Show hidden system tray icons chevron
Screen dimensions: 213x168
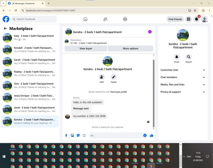[184, 157]
